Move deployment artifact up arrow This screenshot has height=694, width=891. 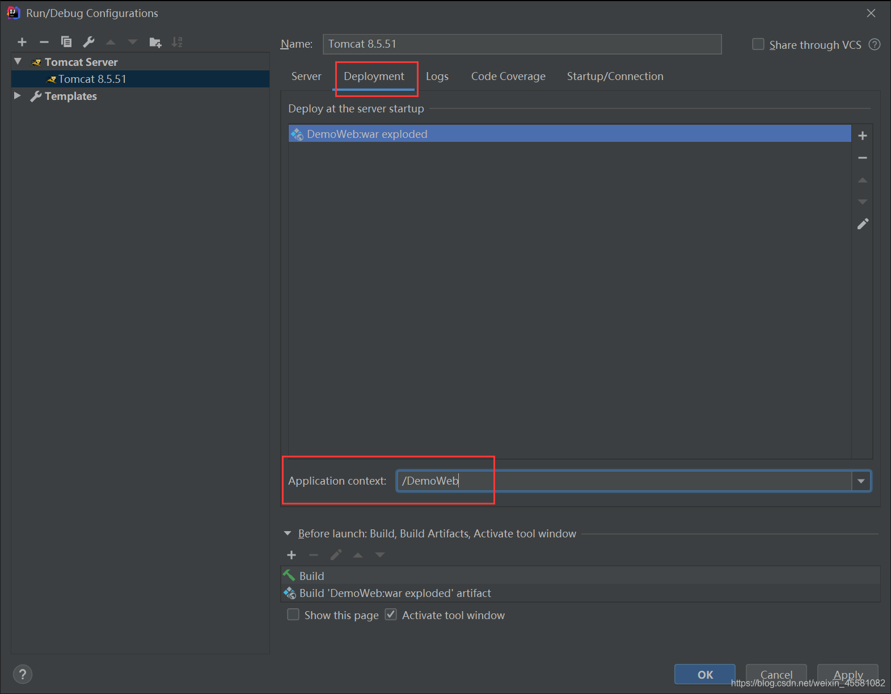pos(863,180)
